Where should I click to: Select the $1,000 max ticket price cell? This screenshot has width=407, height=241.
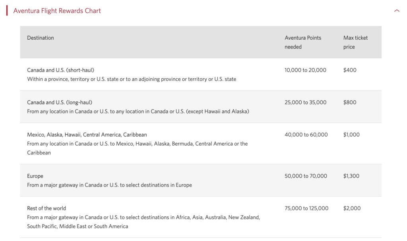pos(351,134)
